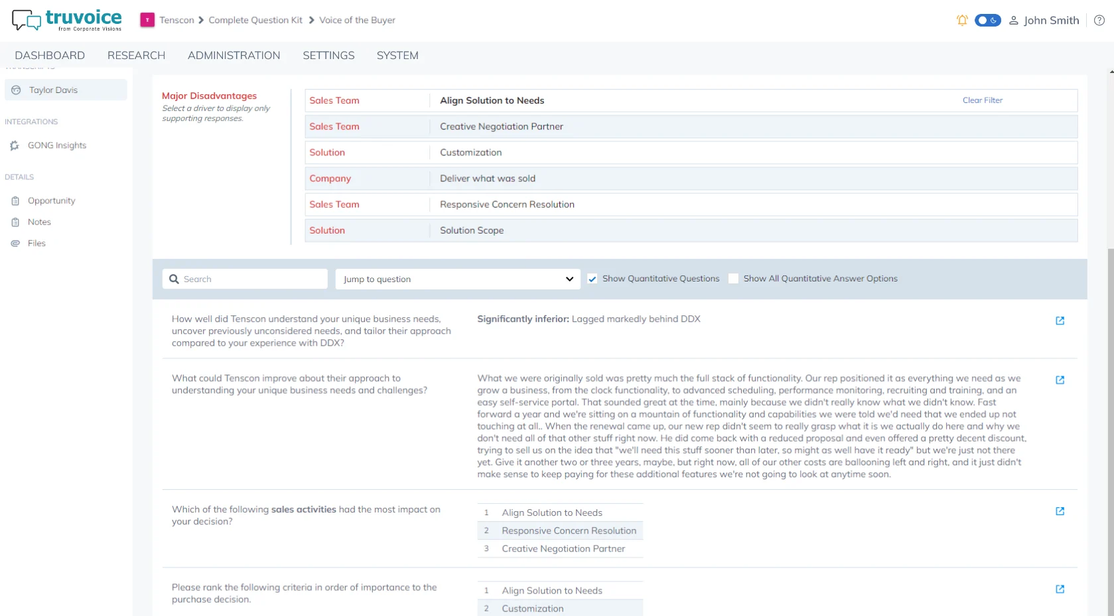This screenshot has height=616, width=1114.
Task: Click the Major Disadvantages heading
Action: tap(209, 96)
